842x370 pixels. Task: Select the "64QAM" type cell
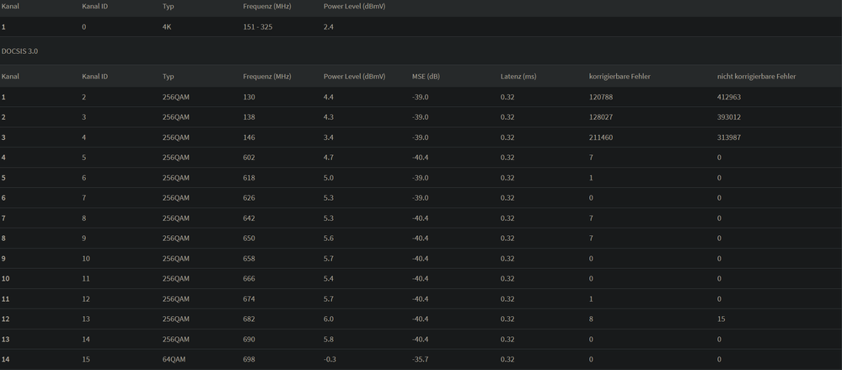pos(175,360)
